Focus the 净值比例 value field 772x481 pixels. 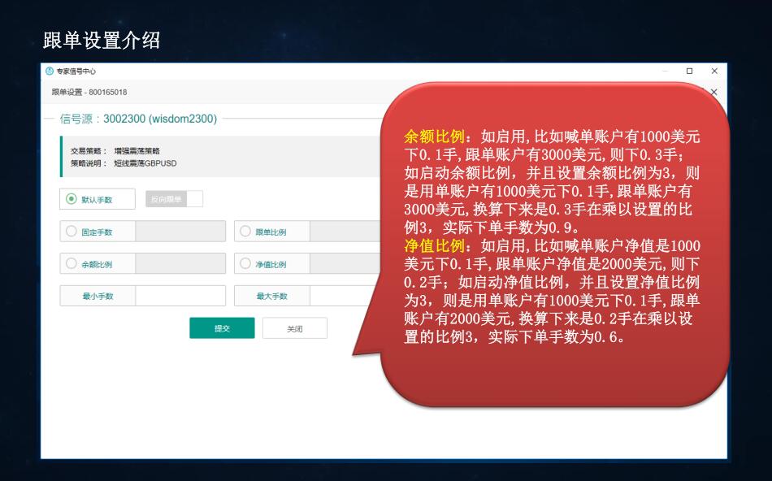[345, 264]
